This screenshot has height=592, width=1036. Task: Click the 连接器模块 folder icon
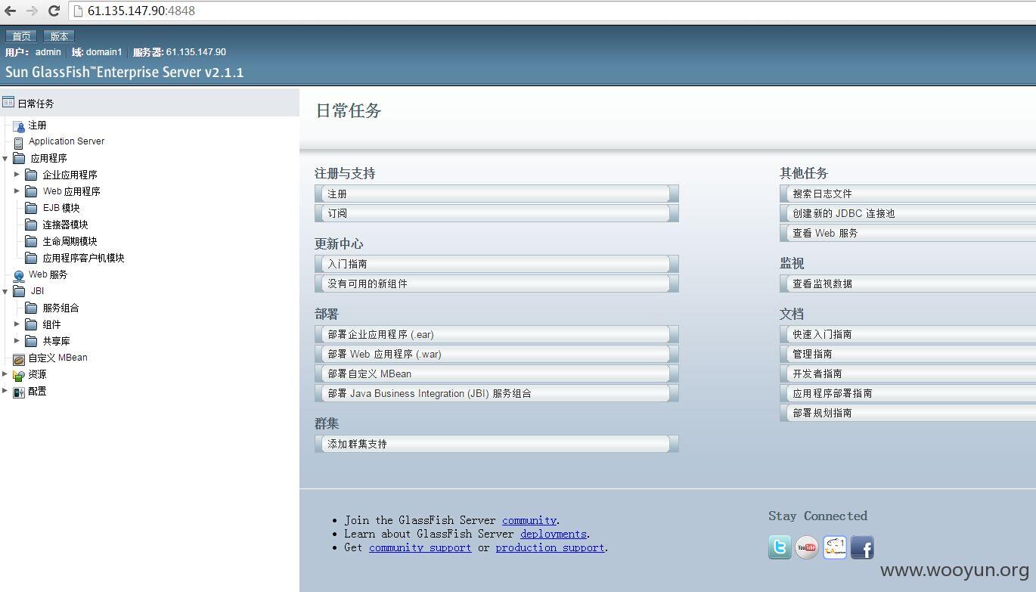click(x=31, y=225)
